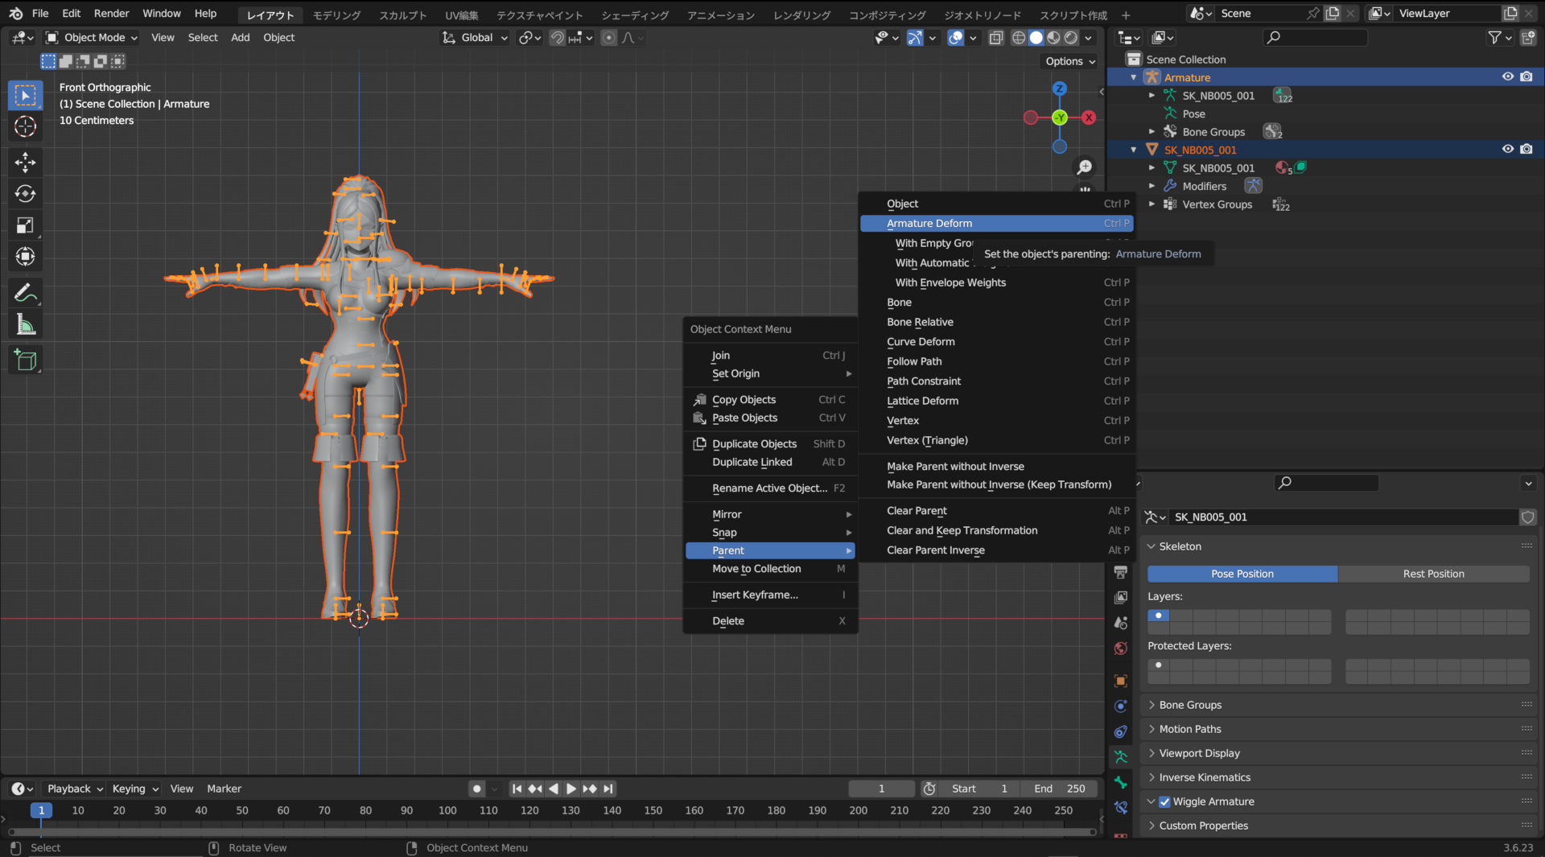Switch to rendered viewport shading
The width and height of the screenshot is (1545, 857).
point(1071,38)
